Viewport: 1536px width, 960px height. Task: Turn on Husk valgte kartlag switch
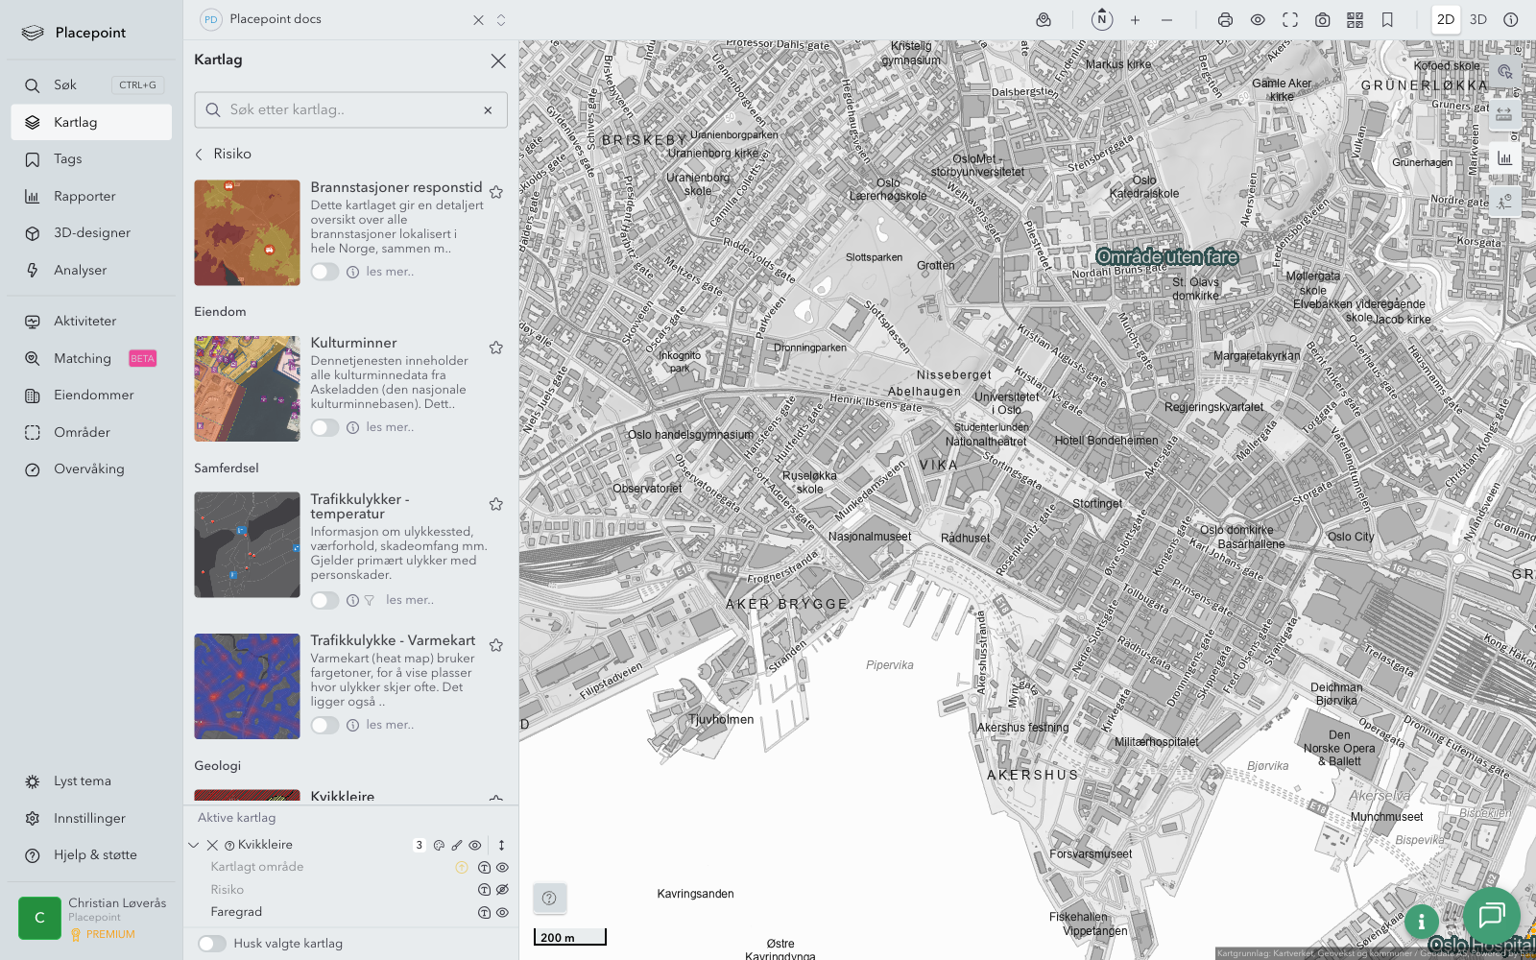click(x=212, y=944)
